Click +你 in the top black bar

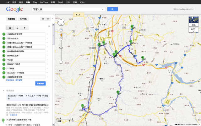(x=8, y=2)
